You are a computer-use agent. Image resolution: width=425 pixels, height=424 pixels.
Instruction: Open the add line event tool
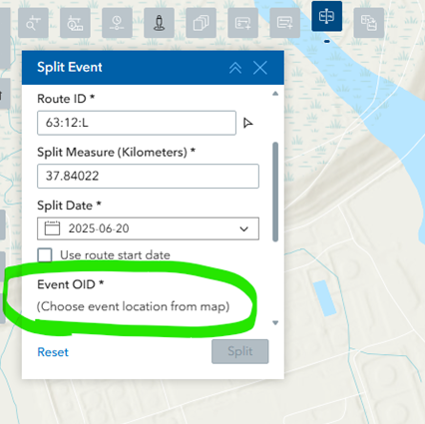(x=285, y=23)
